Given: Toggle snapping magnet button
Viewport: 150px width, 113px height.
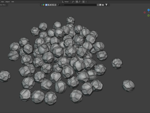Looking at the screenshot, I should [77, 2].
